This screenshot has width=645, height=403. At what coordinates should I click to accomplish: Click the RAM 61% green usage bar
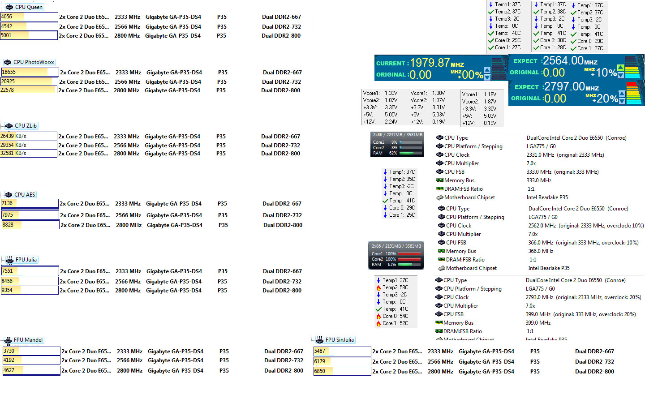click(409, 265)
